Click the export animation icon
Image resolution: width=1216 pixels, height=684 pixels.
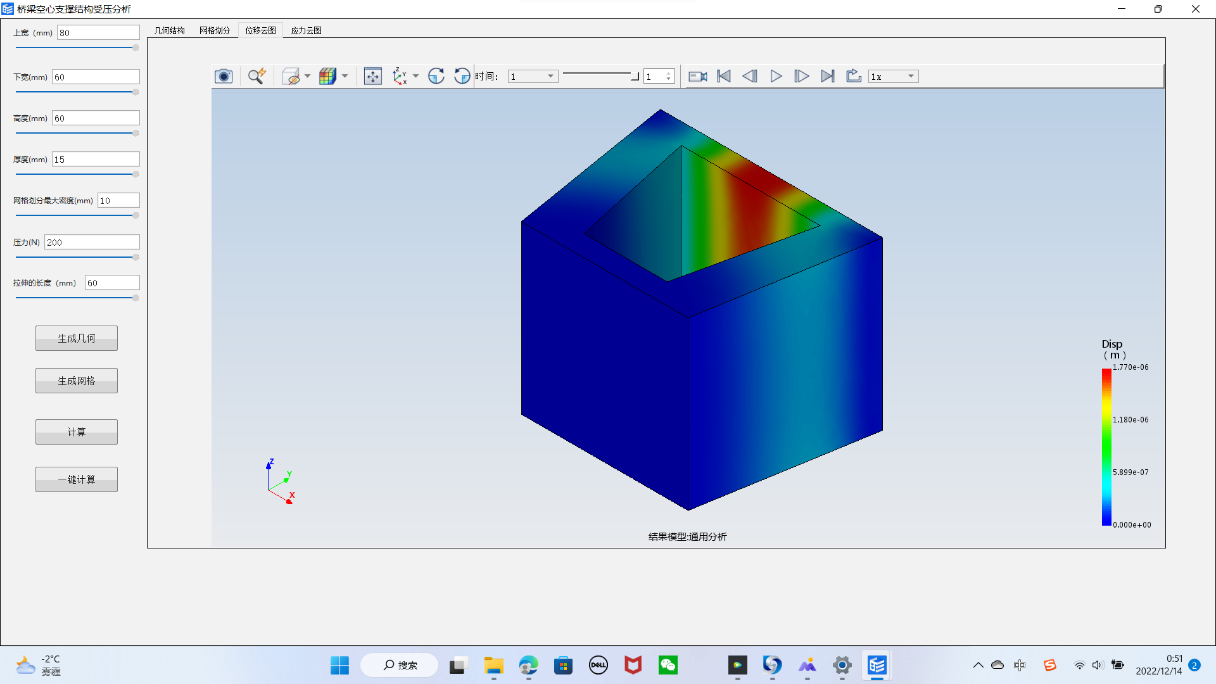coord(854,77)
